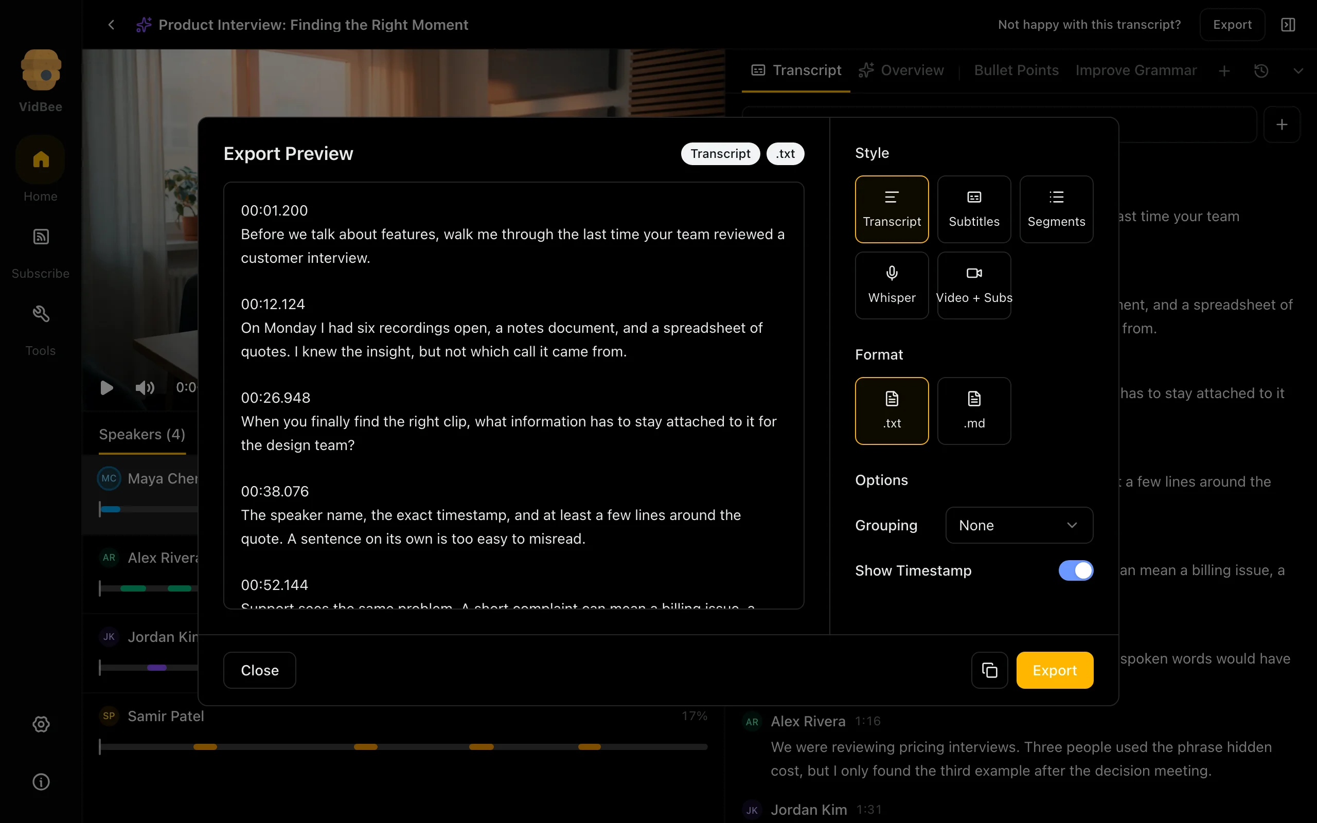Select the Transcript style option
Screen dimensions: 1317x823
point(892,209)
